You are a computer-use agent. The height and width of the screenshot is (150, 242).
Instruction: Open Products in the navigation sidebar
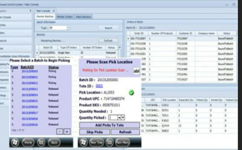coord(15,41)
